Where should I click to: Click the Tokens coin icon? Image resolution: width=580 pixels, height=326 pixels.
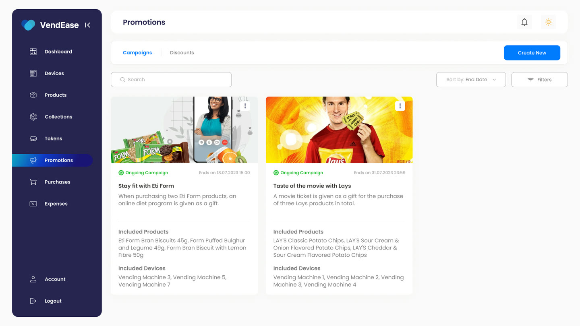point(33,138)
